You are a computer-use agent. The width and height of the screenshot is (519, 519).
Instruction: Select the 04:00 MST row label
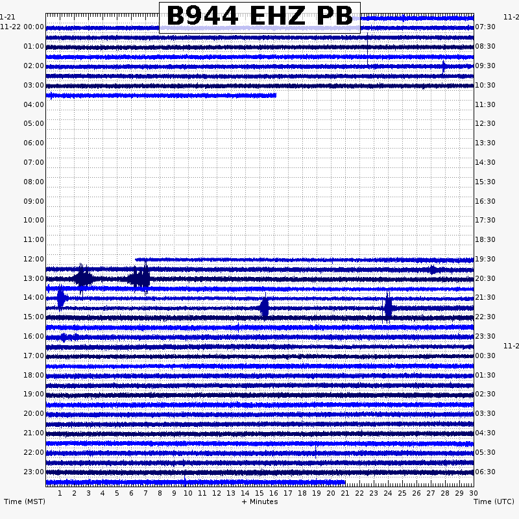tap(34, 105)
